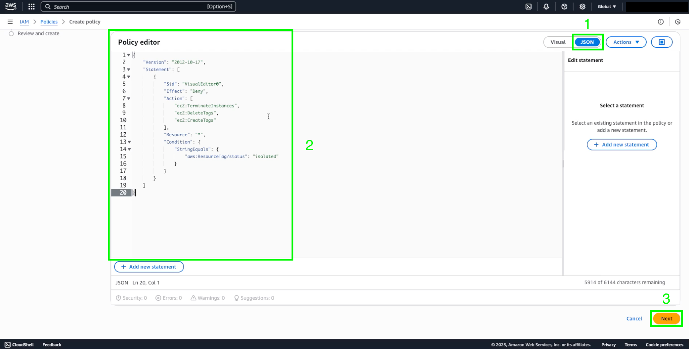Open the notifications bell

click(x=546, y=7)
